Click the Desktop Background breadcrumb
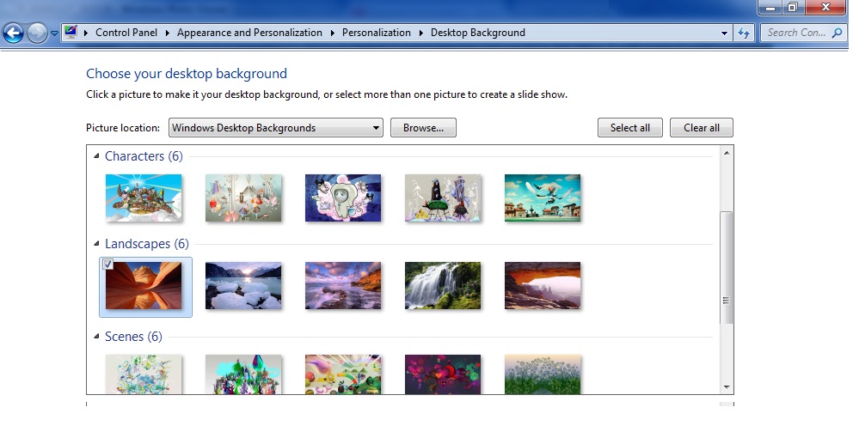The width and height of the screenshot is (853, 438). (477, 33)
